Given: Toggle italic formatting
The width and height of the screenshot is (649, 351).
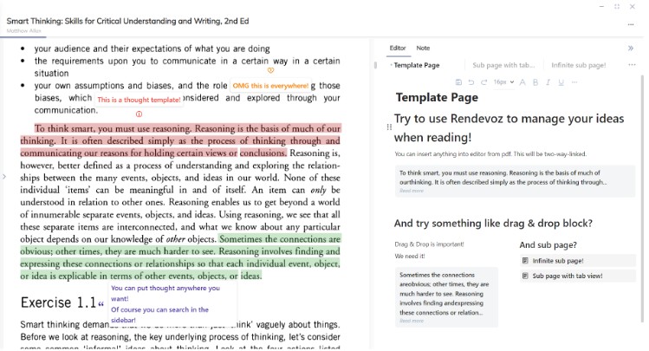Looking at the screenshot, I should pyautogui.click(x=548, y=82).
